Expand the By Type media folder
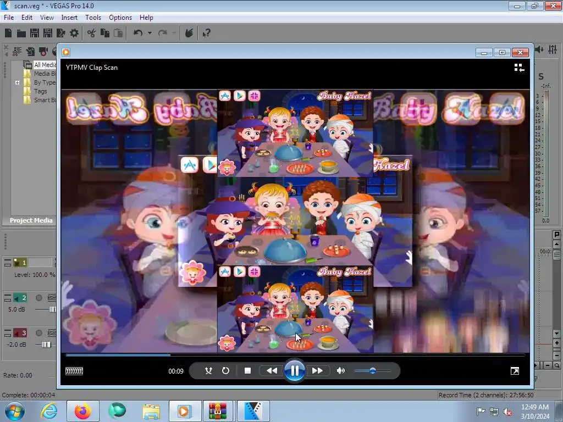The image size is (563, 422). coord(17,82)
